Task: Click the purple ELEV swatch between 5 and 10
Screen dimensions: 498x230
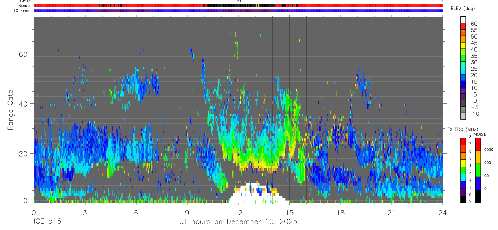Action: coord(463,90)
